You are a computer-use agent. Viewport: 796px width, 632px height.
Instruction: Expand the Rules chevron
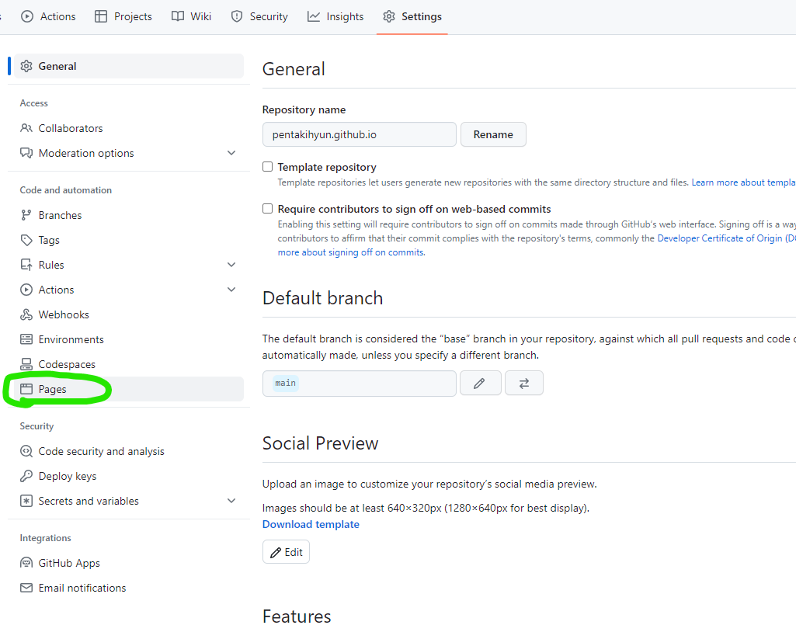tap(231, 265)
